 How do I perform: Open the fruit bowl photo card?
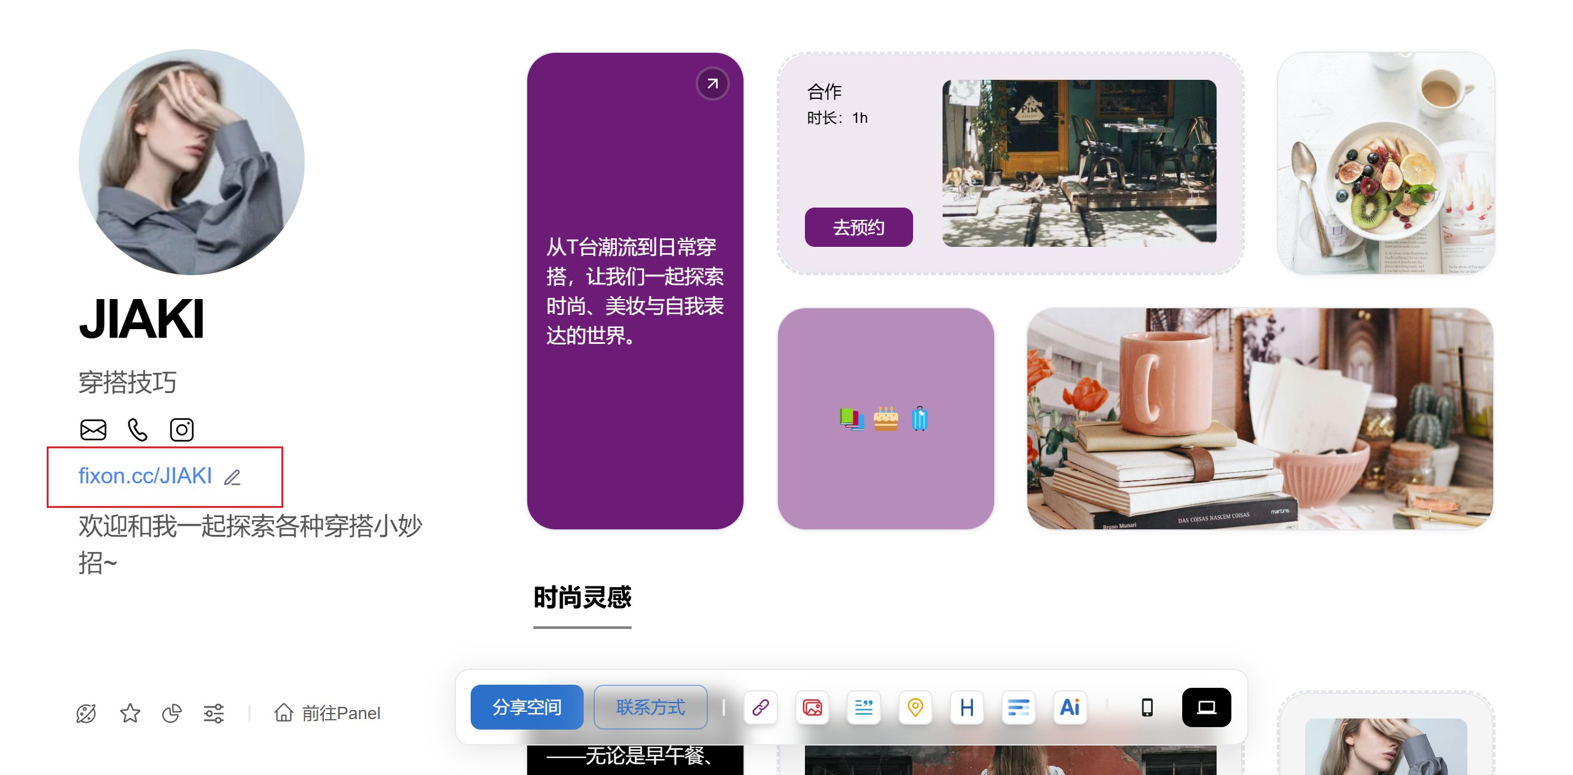point(1386,163)
